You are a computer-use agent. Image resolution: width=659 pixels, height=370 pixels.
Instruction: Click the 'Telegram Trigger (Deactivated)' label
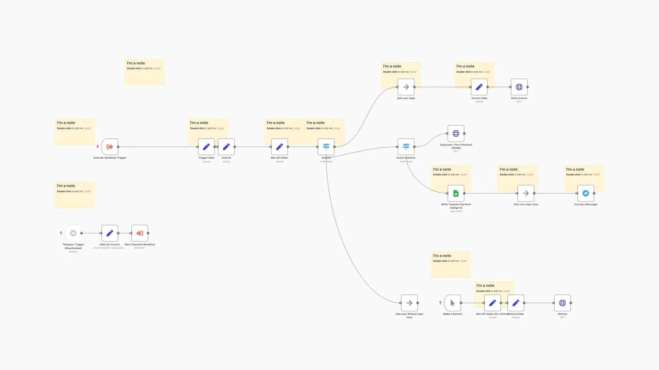pyautogui.click(x=73, y=246)
